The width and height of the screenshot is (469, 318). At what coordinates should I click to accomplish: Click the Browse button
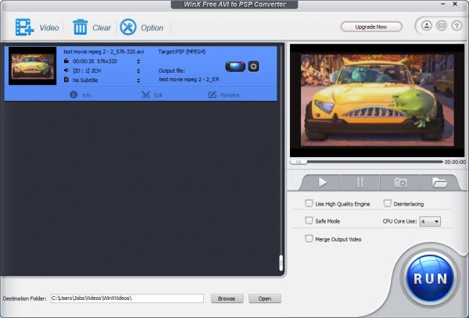(226, 298)
